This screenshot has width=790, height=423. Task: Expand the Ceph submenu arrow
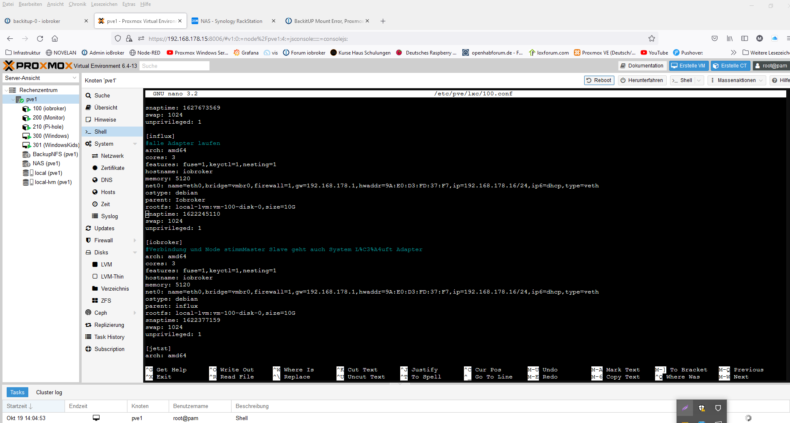135,313
